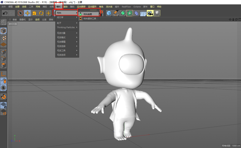The width and height of the screenshot is (241, 148).
Task: Add a Cube primitive object
Action: coord(109,13)
